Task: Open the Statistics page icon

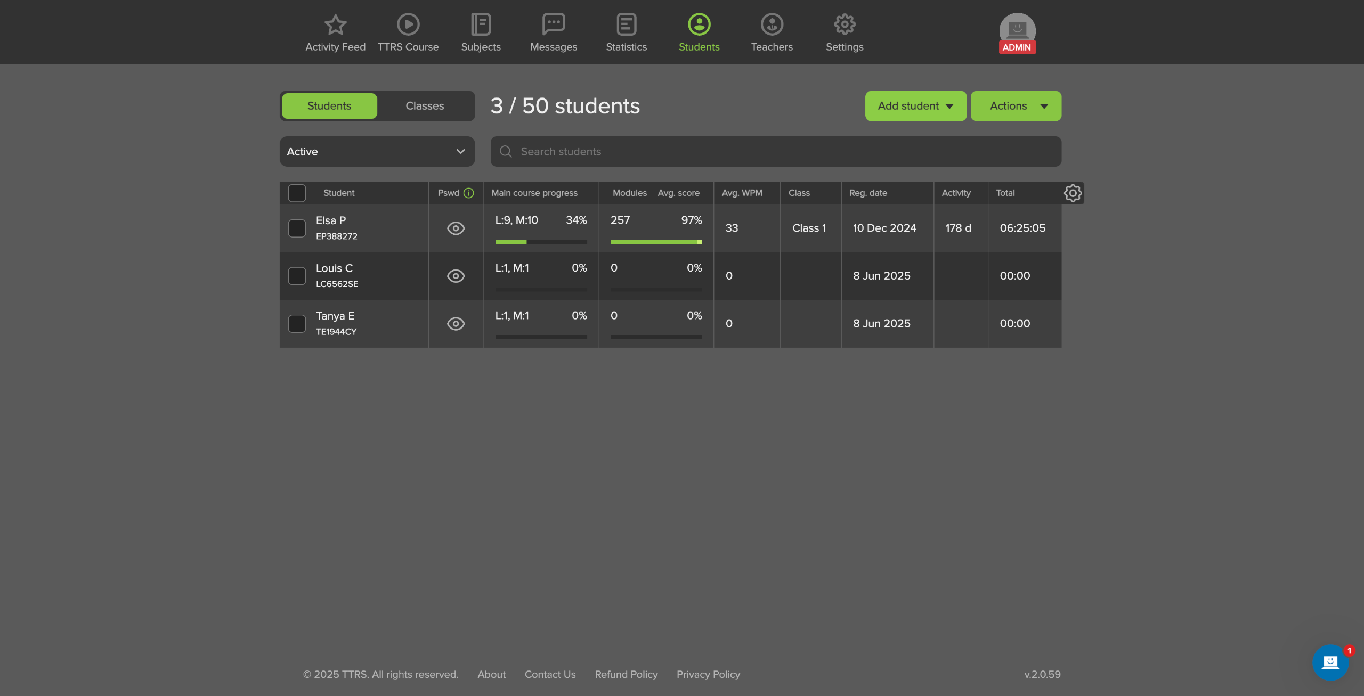Action: click(626, 24)
